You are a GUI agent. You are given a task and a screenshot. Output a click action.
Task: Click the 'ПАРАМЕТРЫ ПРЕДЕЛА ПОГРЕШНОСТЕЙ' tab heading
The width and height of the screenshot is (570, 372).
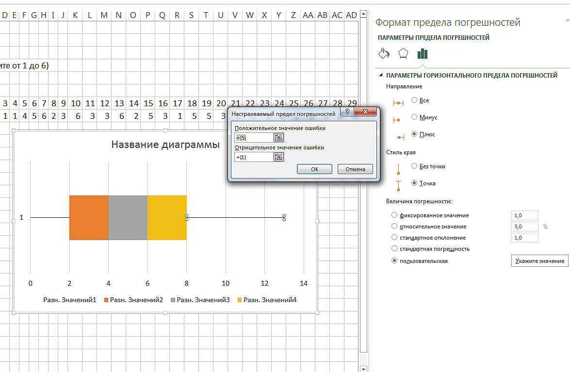[433, 37]
